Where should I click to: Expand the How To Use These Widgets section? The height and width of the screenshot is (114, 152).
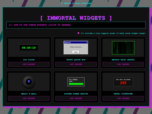click(x=76, y=25)
